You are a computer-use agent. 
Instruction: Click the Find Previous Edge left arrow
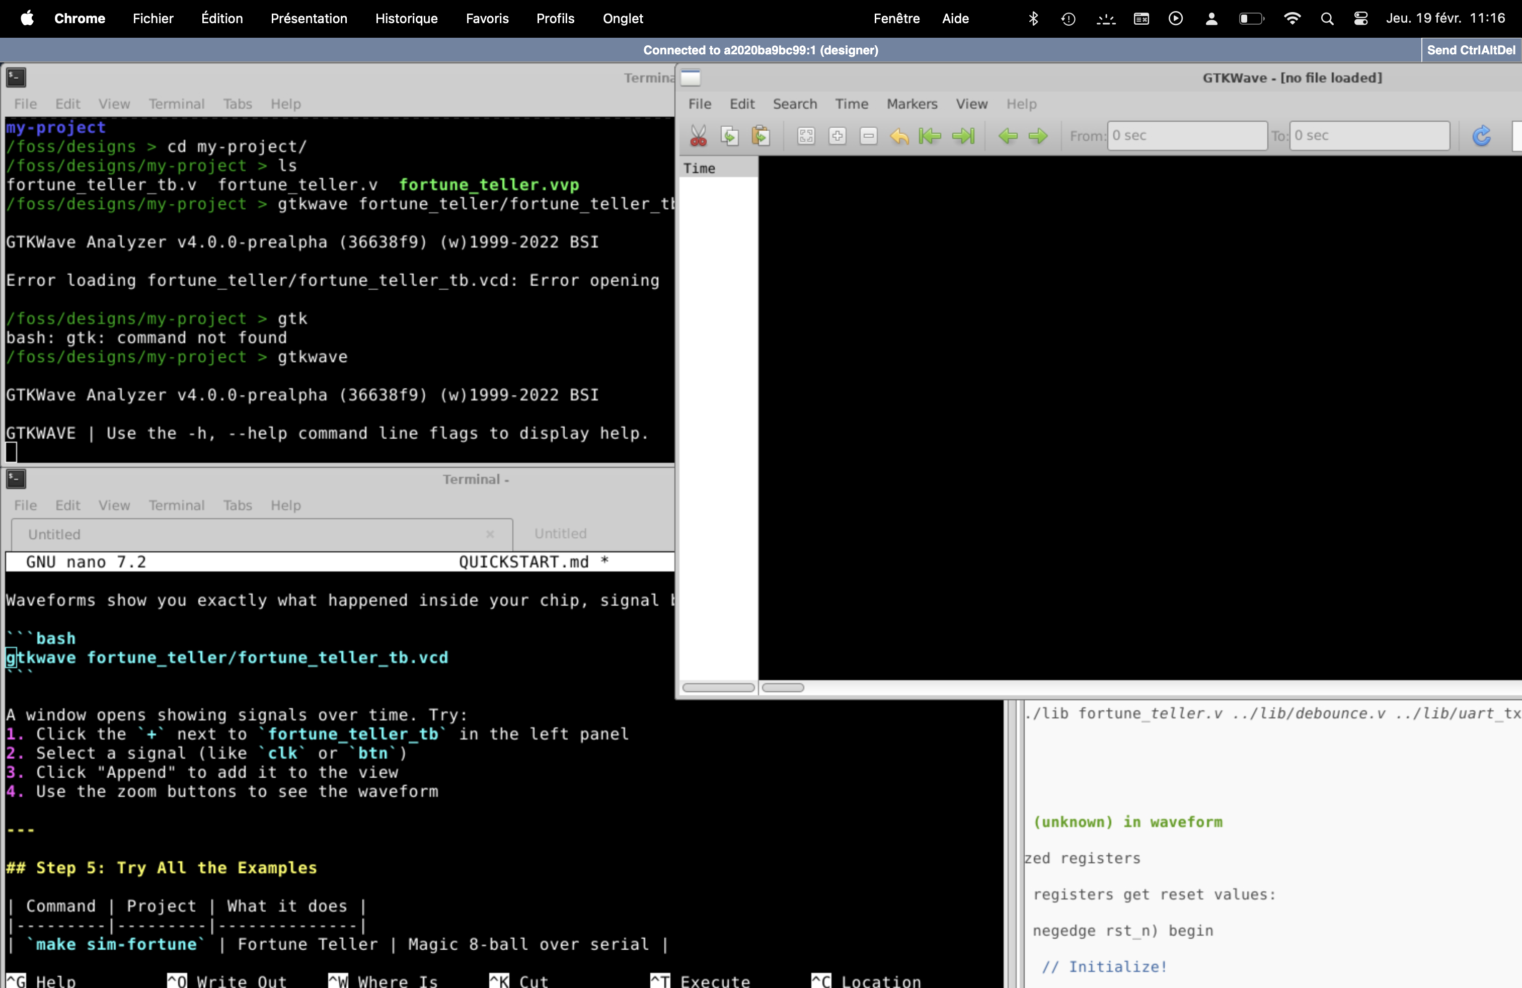point(1008,135)
